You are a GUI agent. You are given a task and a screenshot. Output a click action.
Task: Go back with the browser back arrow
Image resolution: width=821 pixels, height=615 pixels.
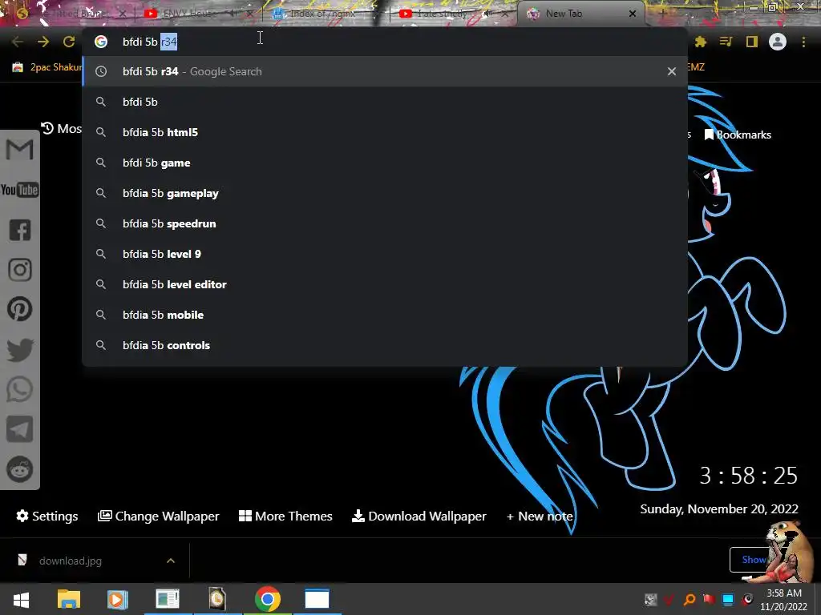pyautogui.click(x=18, y=42)
